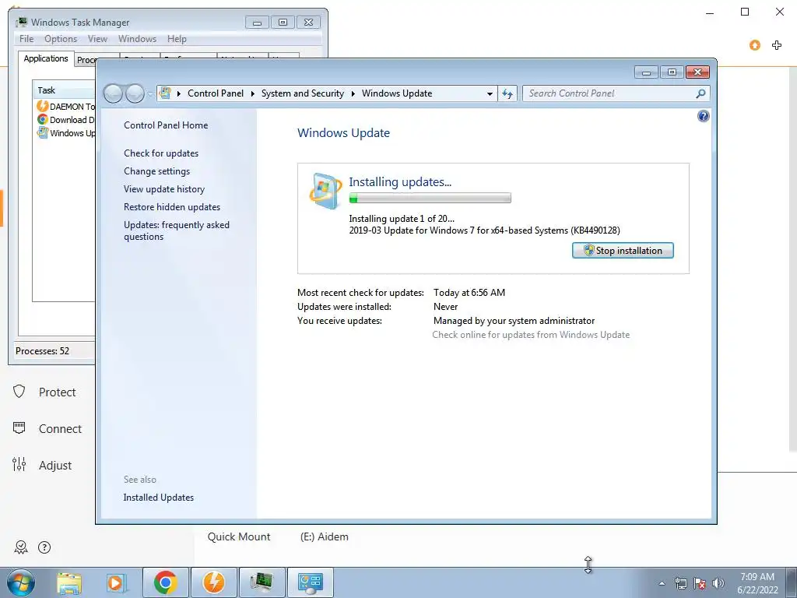Open View menu in Task Manager
This screenshot has height=598, width=797.
(x=97, y=39)
